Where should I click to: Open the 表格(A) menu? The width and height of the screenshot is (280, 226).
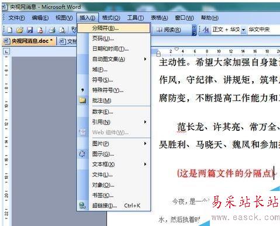[x=159, y=18]
